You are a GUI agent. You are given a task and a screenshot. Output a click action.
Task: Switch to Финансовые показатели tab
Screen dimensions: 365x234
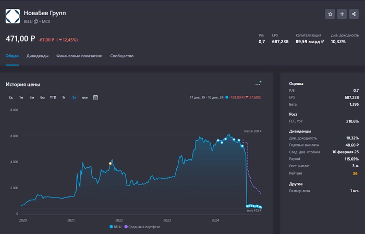click(79, 56)
